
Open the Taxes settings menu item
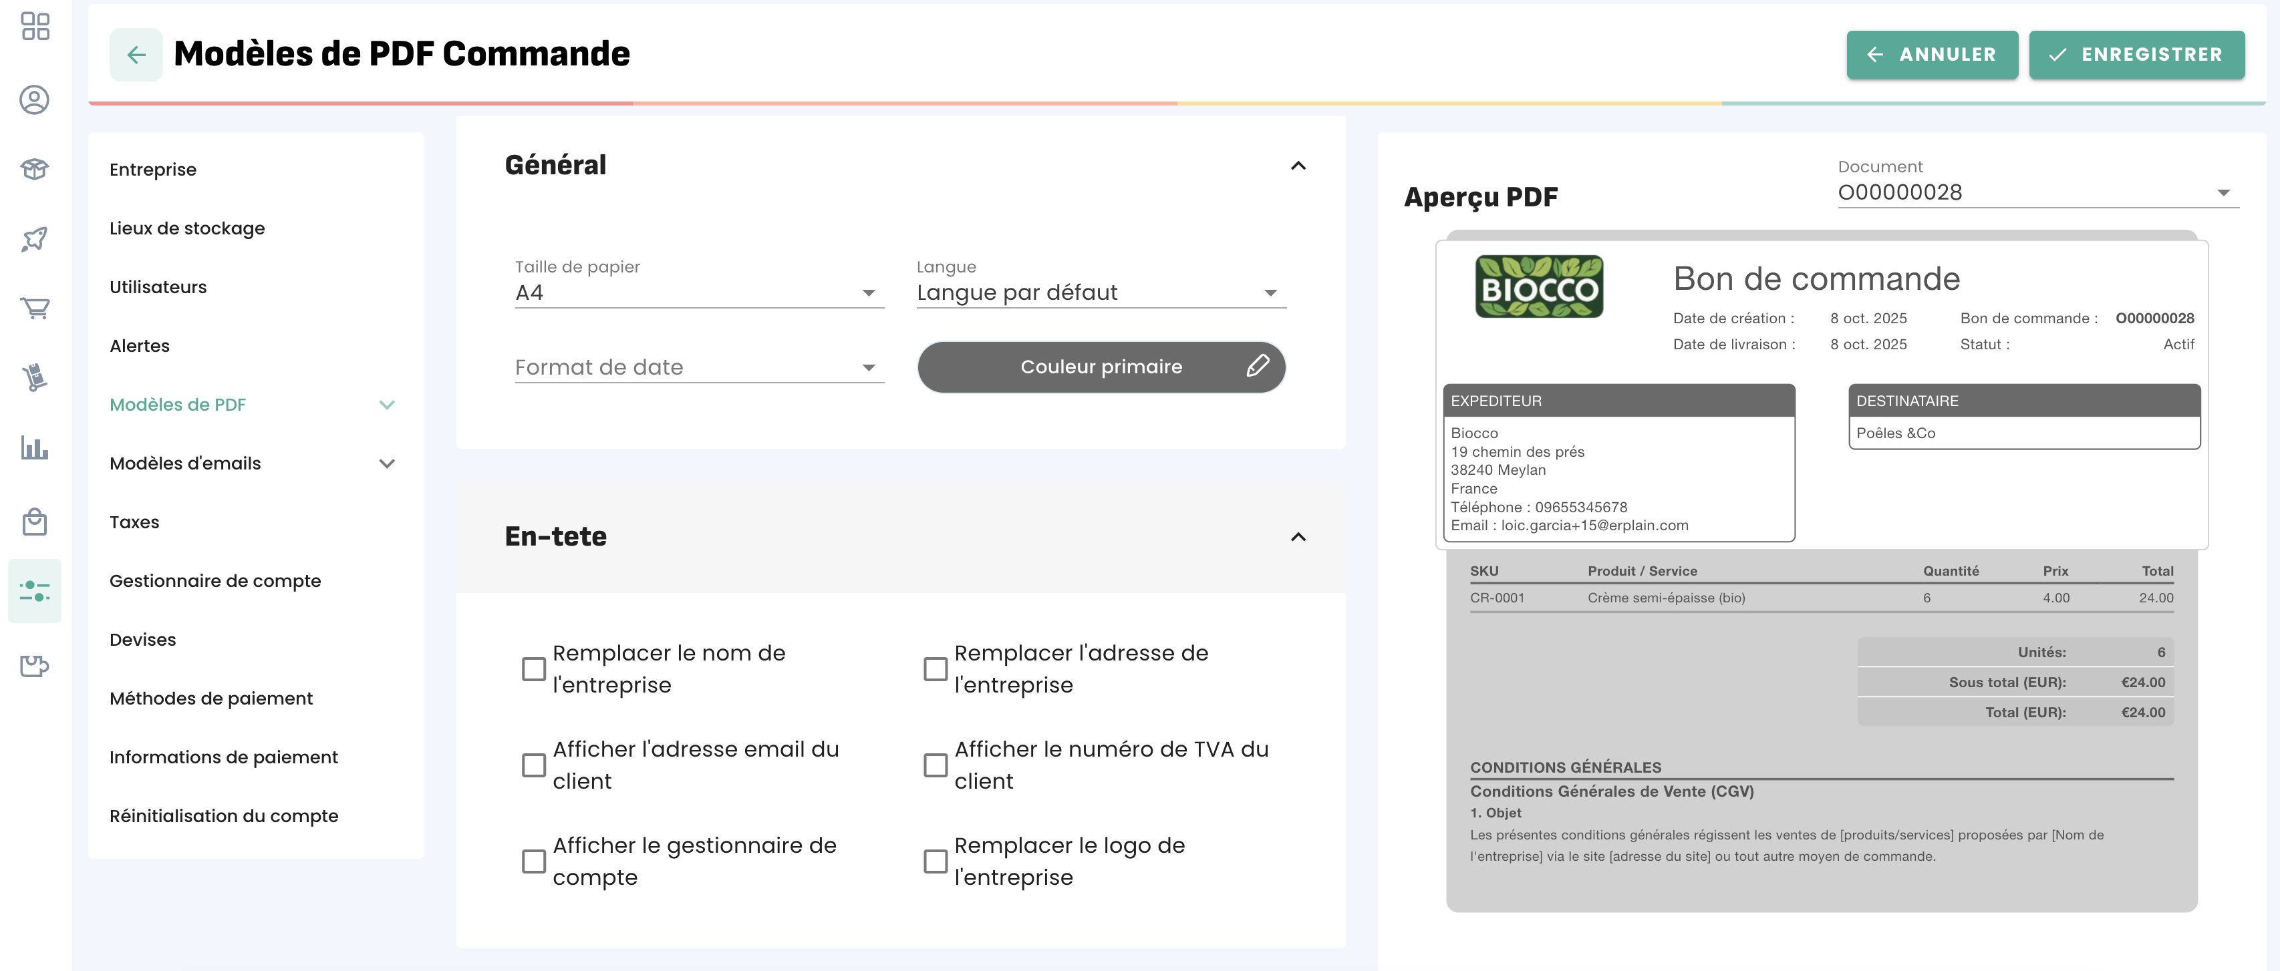click(134, 522)
